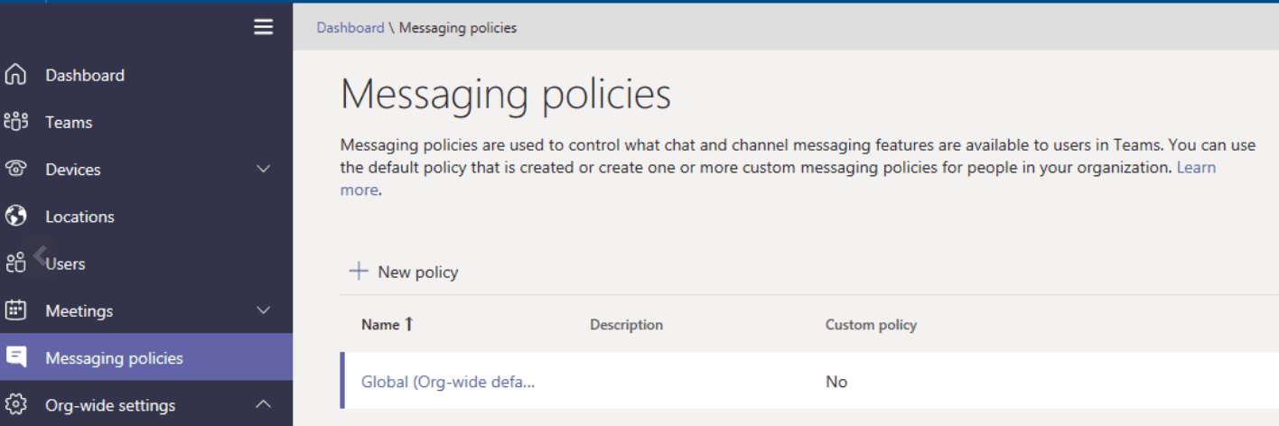The height and width of the screenshot is (426, 1279).
Task: Open Users in the sidebar
Action: click(x=65, y=264)
